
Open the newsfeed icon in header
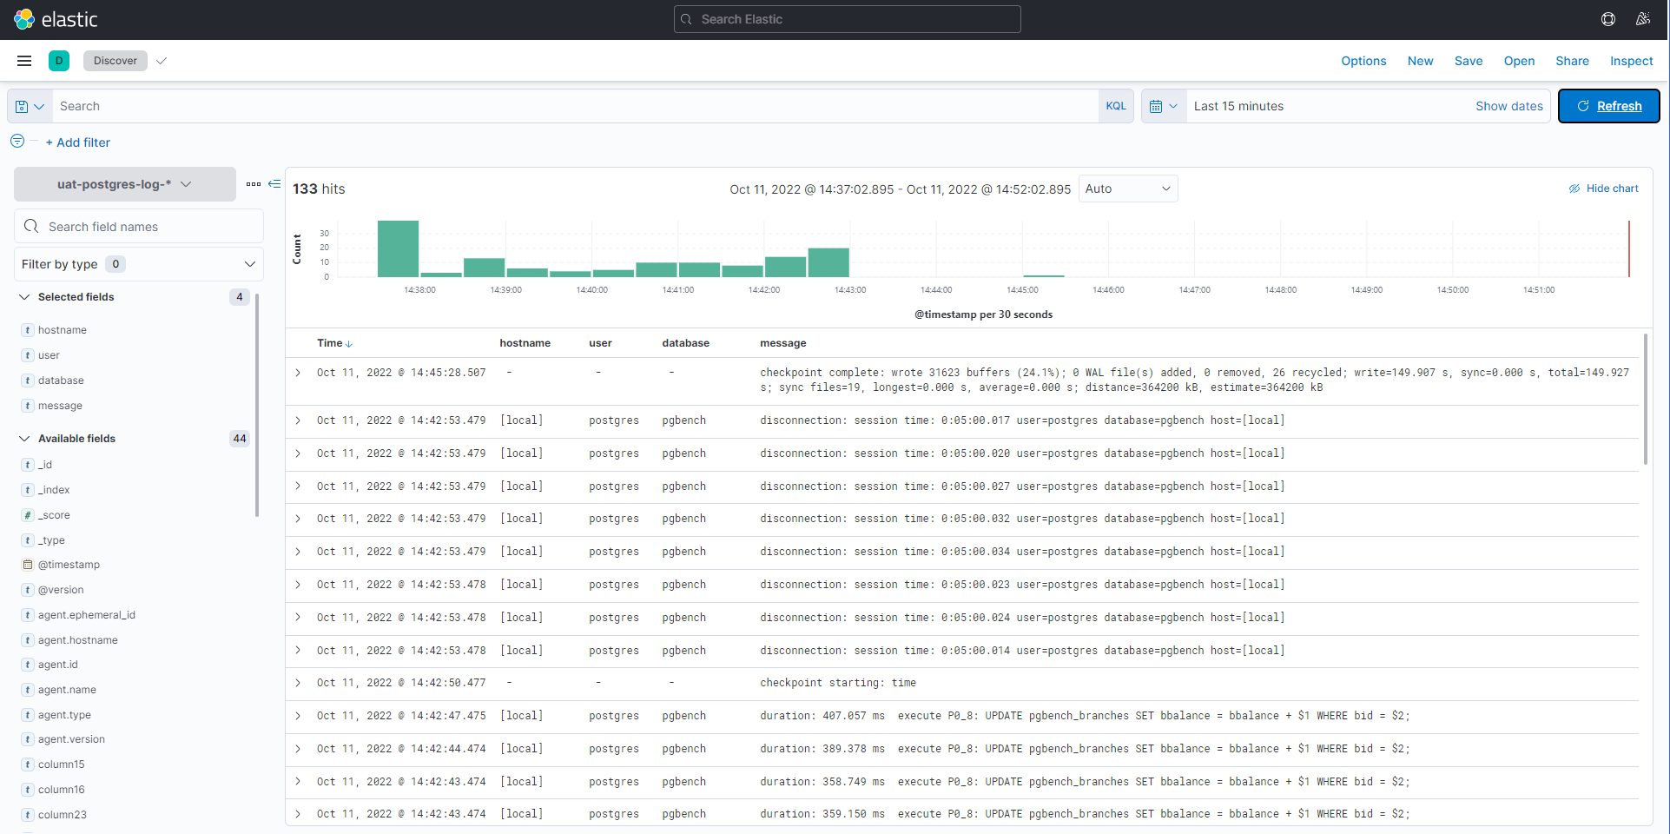pyautogui.click(x=1643, y=19)
